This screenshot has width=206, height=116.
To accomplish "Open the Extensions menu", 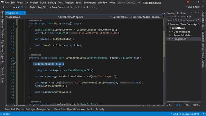I will pyautogui.click(x=90, y=3).
